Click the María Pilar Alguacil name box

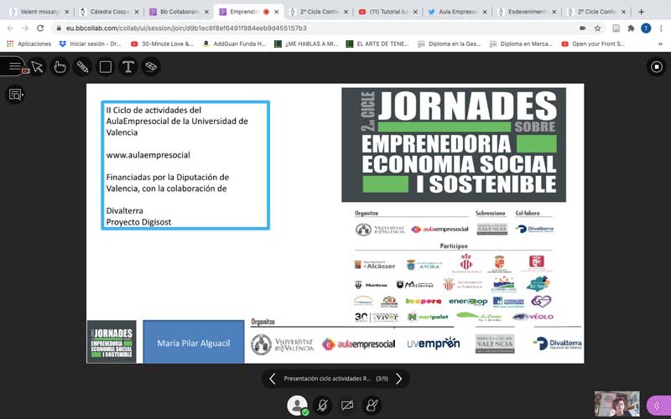pyautogui.click(x=194, y=343)
